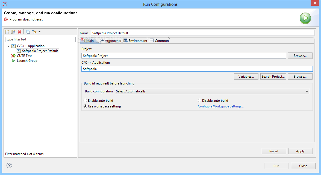Click 'Program does not exist' error text
The image size is (321, 175).
pos(26,19)
